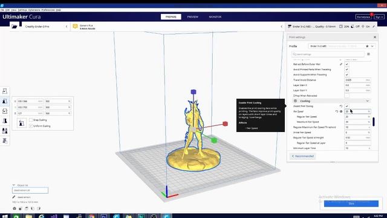Select the Move tool in left toolbar

coord(5,91)
